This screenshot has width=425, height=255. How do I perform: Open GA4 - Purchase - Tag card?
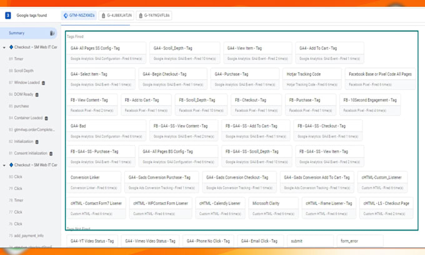245,79
